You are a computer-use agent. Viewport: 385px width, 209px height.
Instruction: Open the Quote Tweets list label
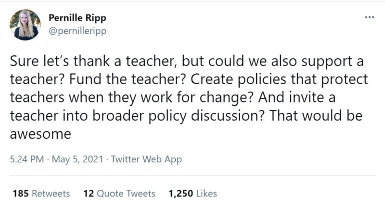click(x=126, y=194)
